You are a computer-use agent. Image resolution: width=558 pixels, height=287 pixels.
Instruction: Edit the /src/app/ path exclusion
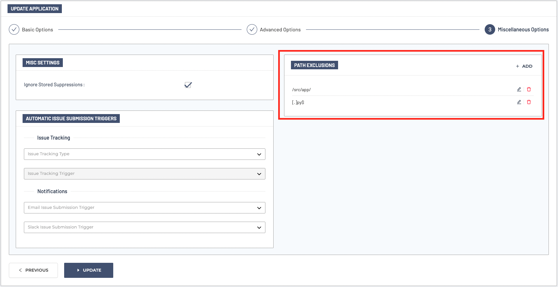(519, 89)
